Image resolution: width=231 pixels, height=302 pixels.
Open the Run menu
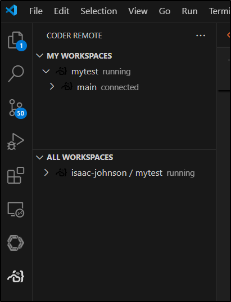pos(189,11)
